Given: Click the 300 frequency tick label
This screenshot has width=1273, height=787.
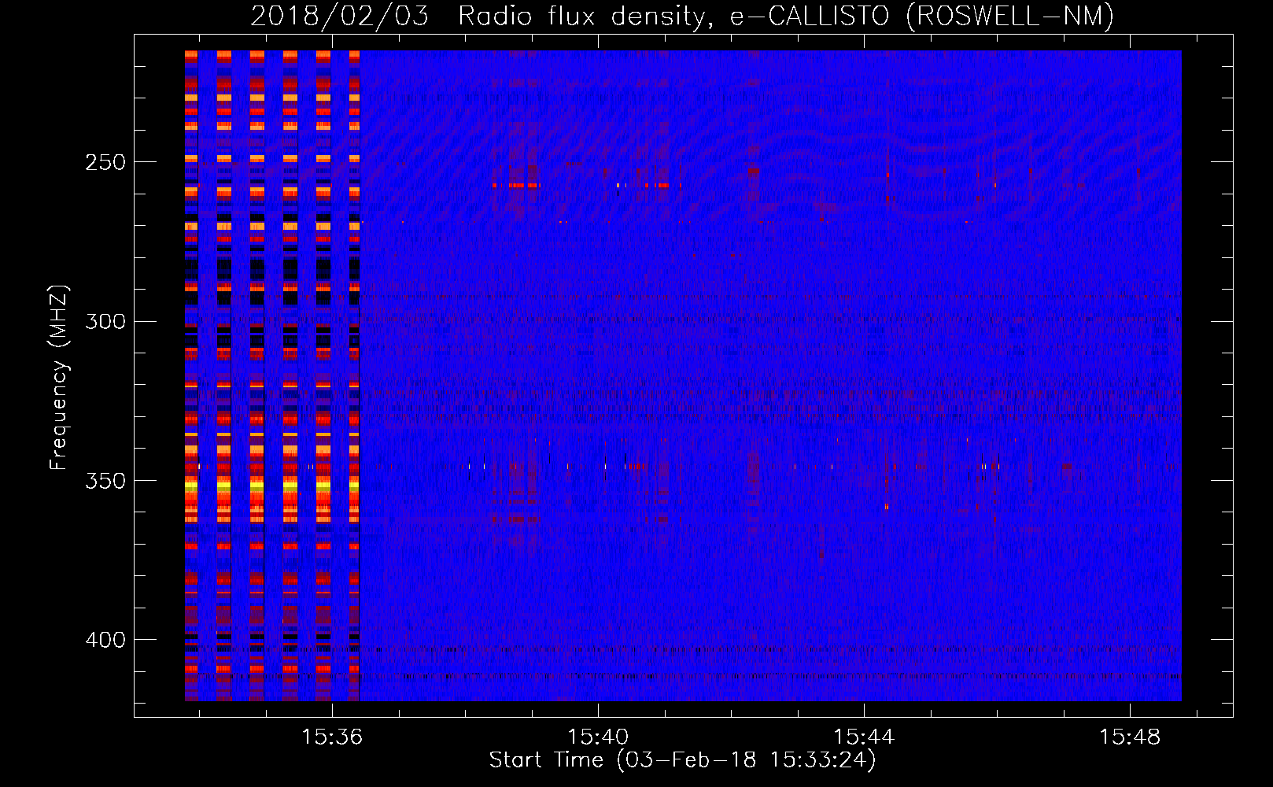Looking at the screenshot, I should (x=105, y=321).
